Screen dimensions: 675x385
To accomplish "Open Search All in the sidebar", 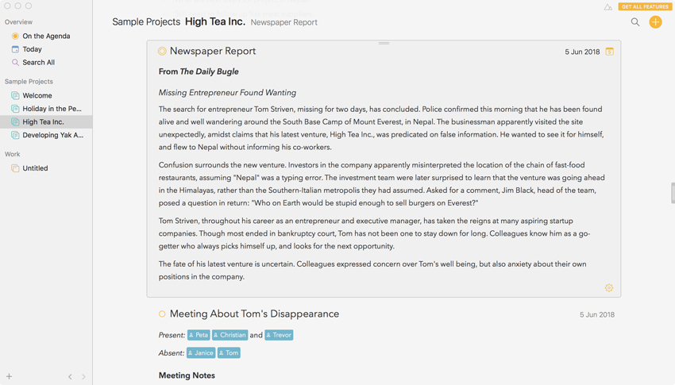I will click(x=38, y=62).
